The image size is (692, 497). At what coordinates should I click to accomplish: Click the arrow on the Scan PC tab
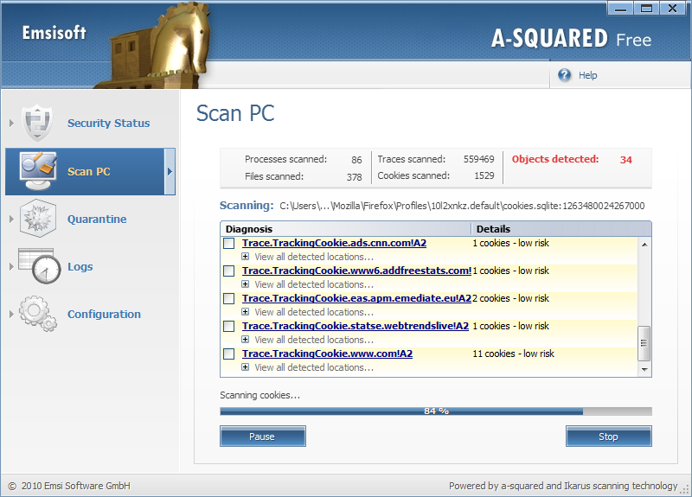(x=170, y=171)
